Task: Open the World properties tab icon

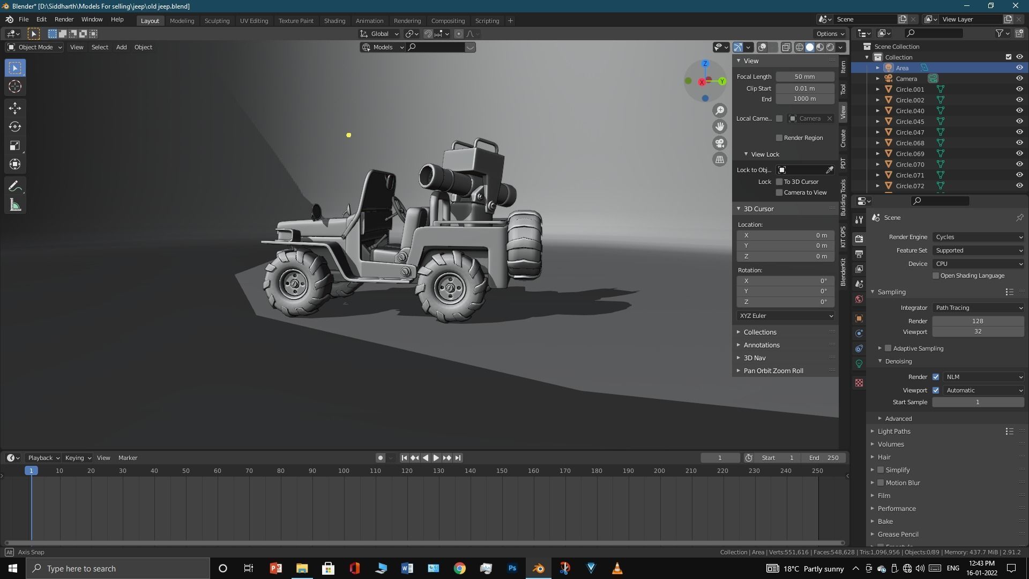Action: click(859, 299)
